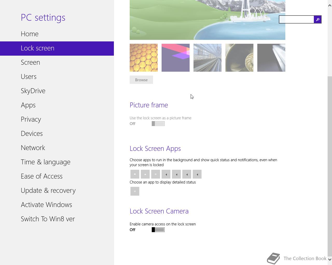Click the scroll up arrow
Screen dimensions: 332x265
330,6
